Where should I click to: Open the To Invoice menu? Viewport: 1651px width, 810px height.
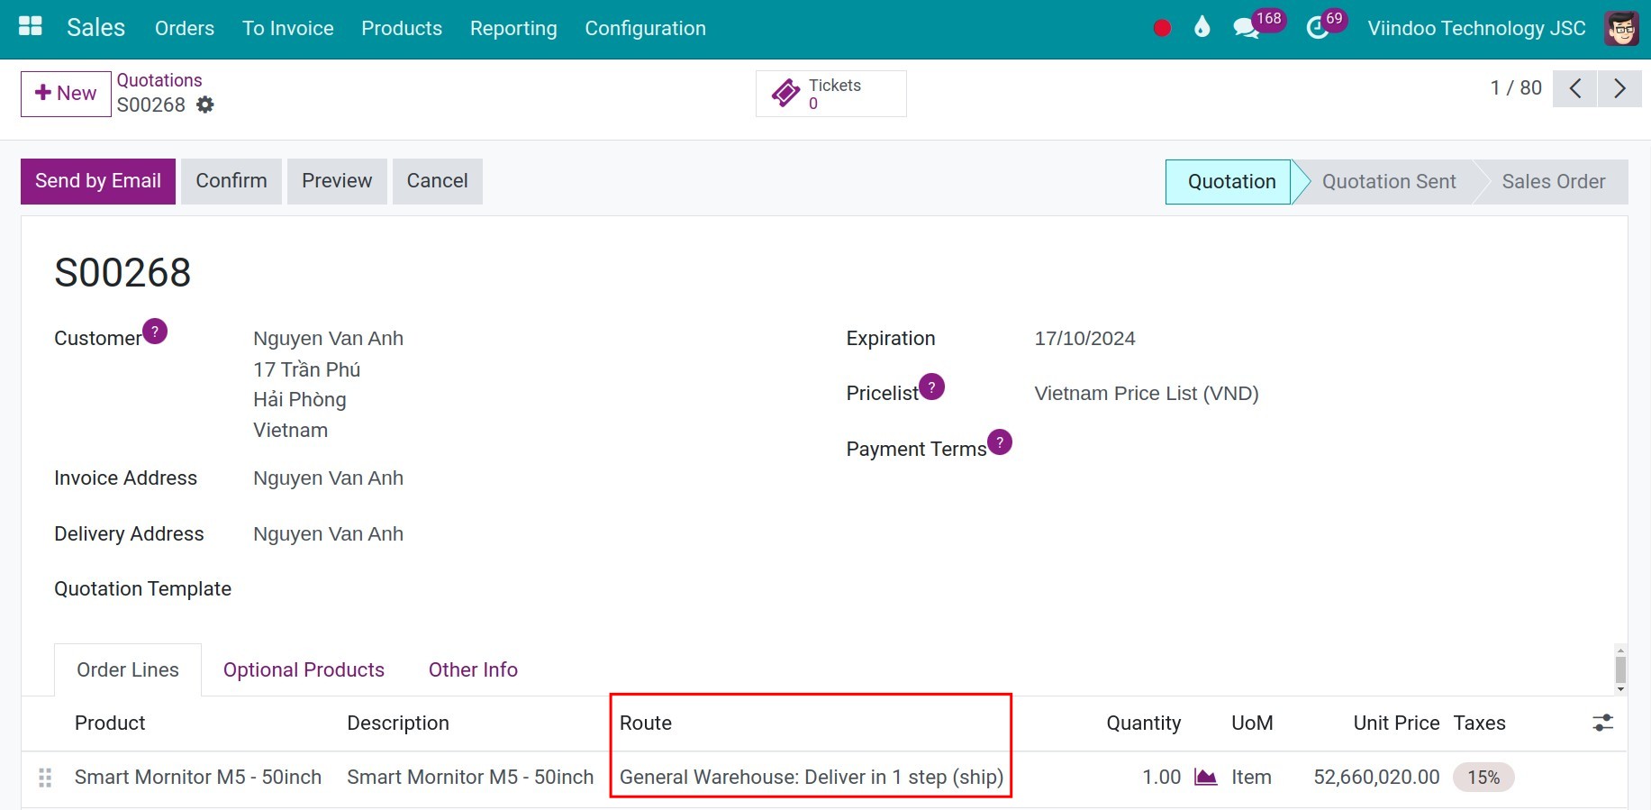coord(288,28)
